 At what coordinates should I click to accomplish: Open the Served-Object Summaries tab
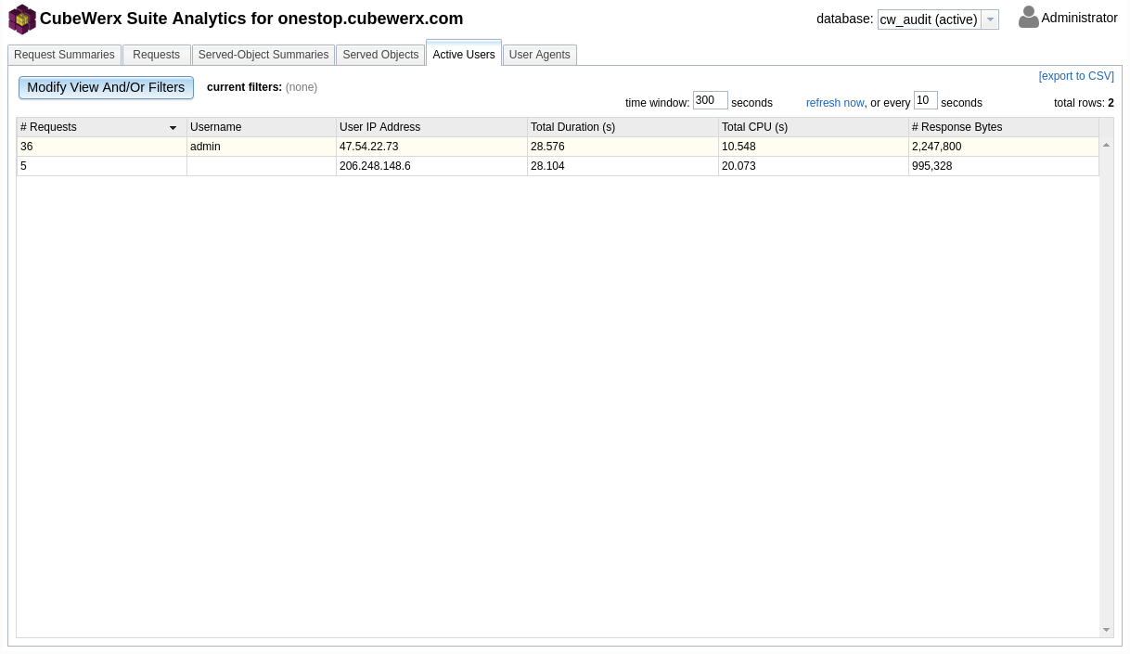point(263,55)
